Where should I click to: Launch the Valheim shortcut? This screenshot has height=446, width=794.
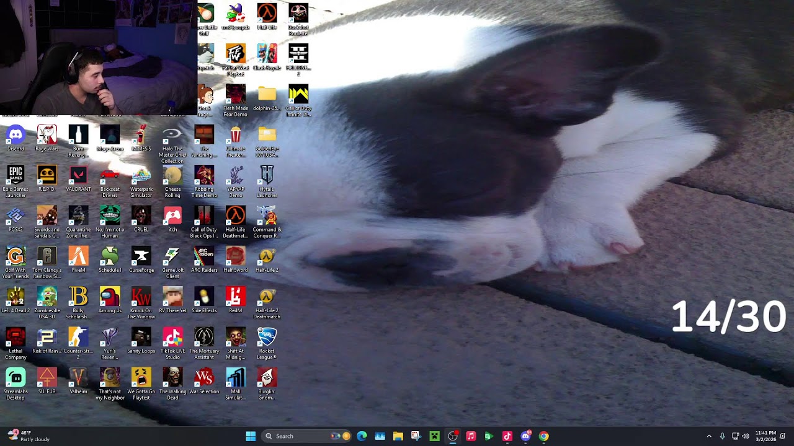point(78,380)
